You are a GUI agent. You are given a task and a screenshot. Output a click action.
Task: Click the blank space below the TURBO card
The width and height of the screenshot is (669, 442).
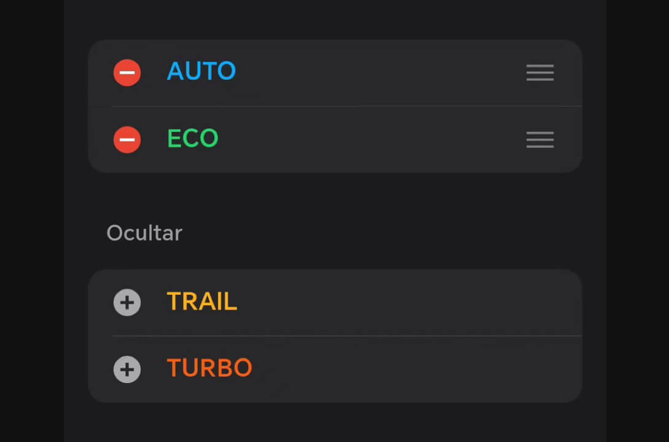click(334, 422)
